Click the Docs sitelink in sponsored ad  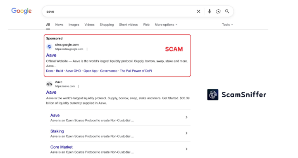click(x=50, y=71)
